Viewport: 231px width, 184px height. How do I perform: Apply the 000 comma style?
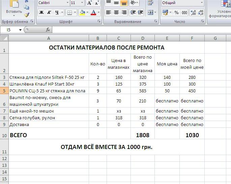click(184, 12)
